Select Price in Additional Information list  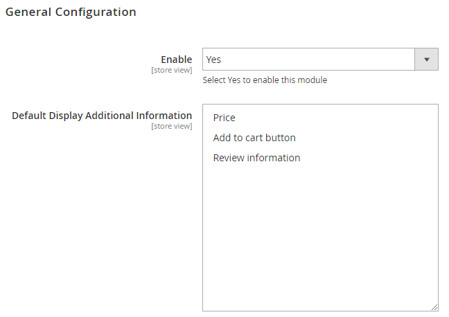224,118
